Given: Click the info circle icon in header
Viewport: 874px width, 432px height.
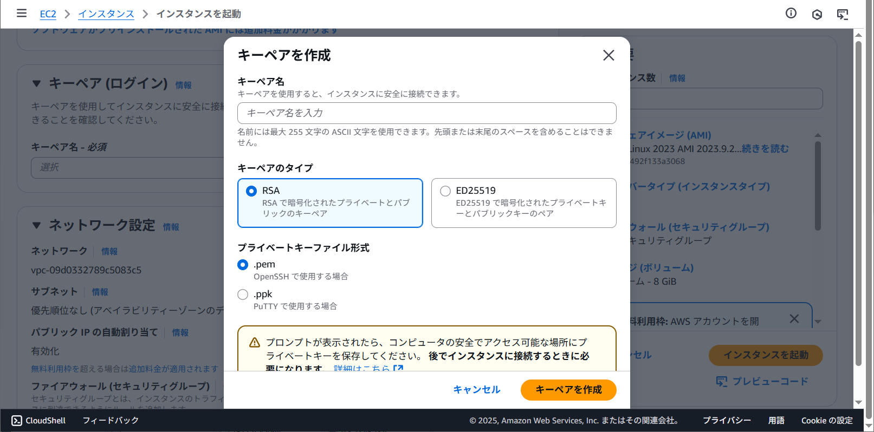Looking at the screenshot, I should (791, 13).
